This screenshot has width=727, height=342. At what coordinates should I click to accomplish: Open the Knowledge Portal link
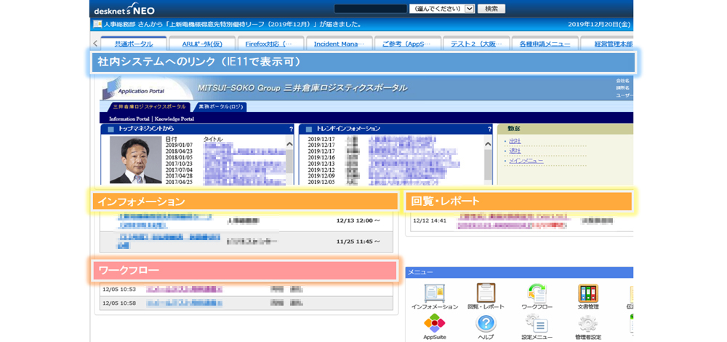tap(174, 119)
